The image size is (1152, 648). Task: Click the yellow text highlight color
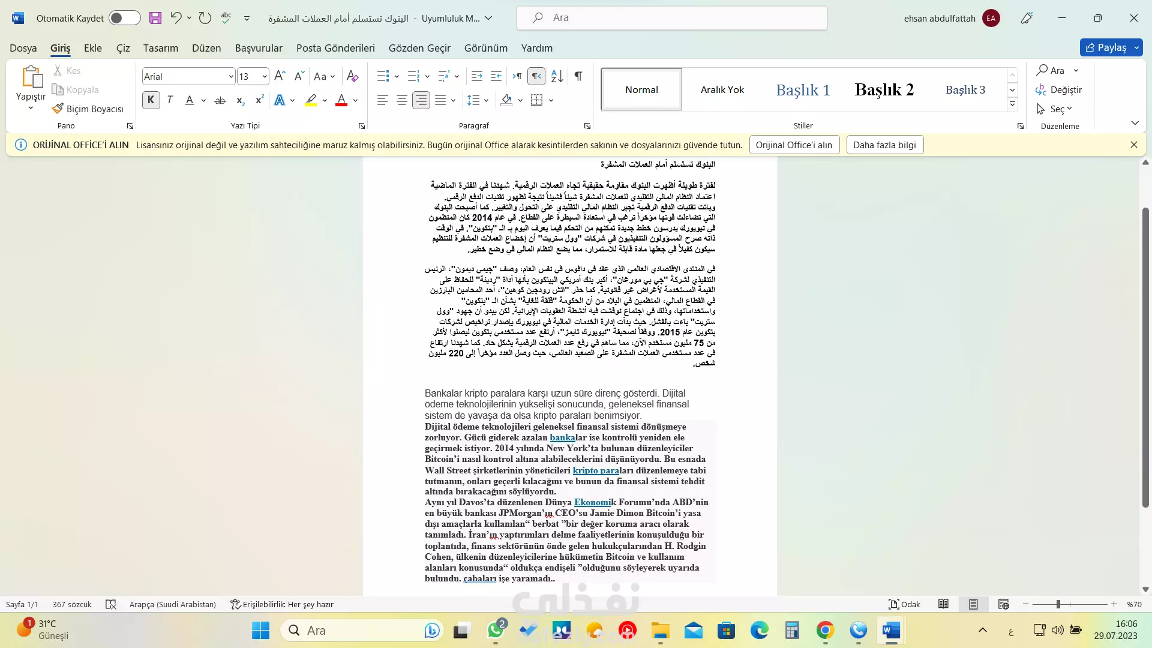[x=311, y=100]
